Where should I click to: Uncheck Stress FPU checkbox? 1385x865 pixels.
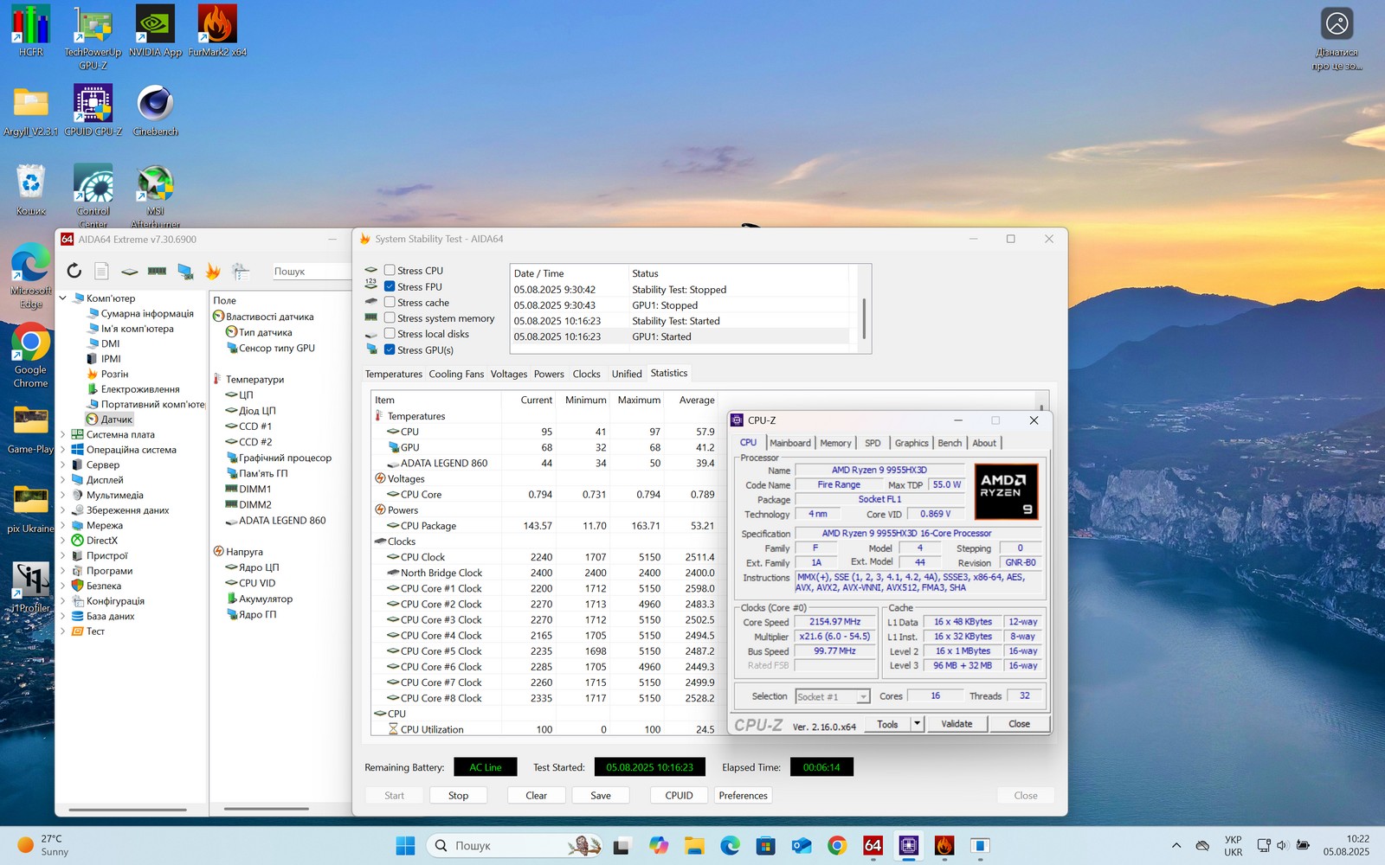click(390, 286)
